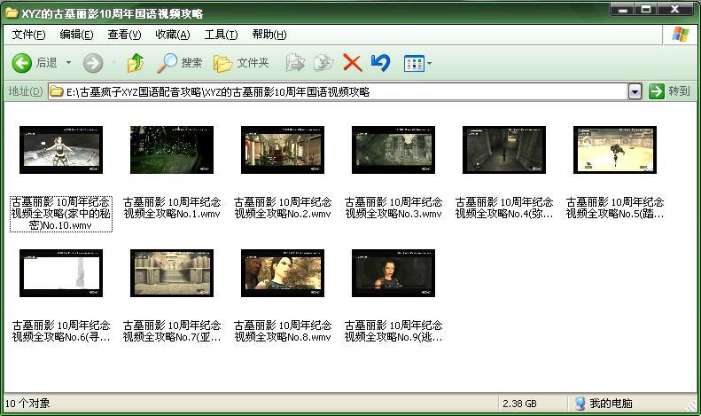Click the file name ending No.2.wmv
Screen dimensions: 701x416
(x=283, y=208)
